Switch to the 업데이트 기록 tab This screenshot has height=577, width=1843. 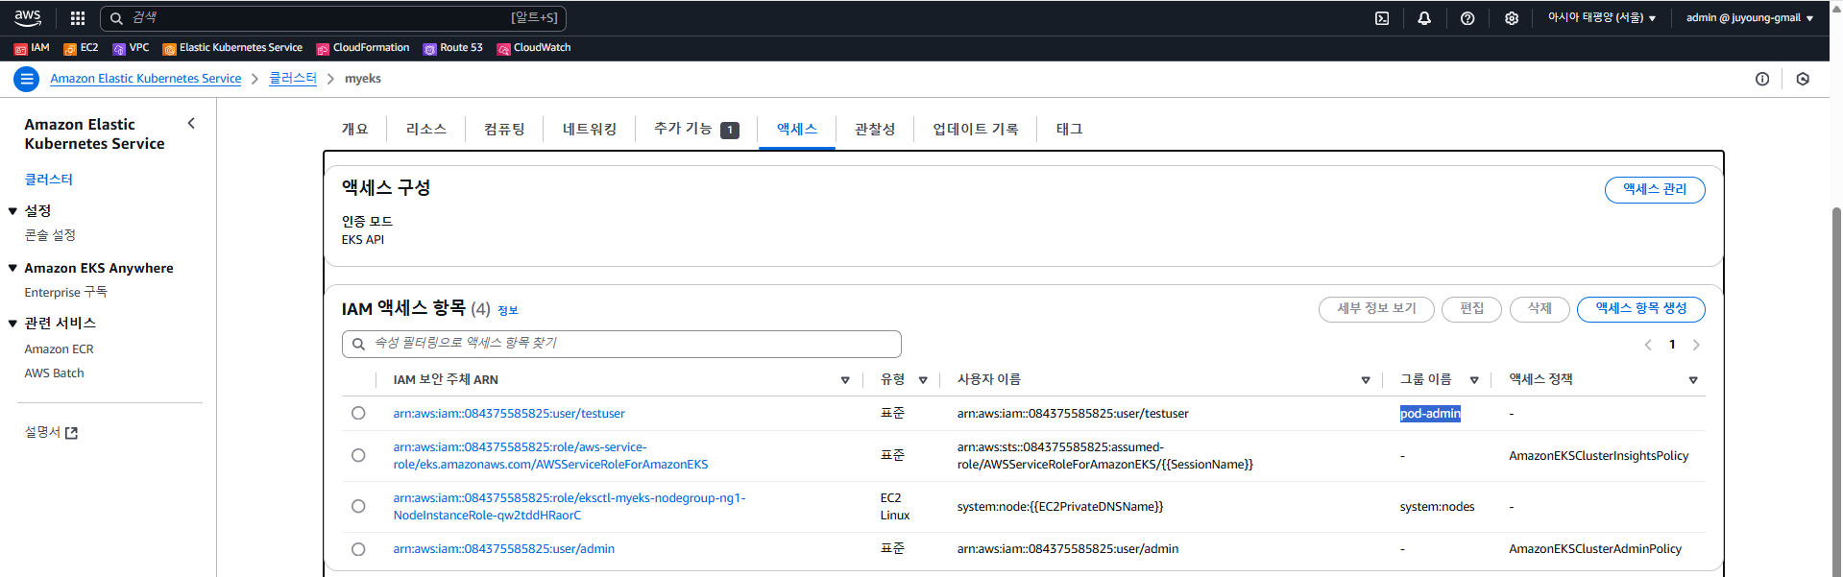click(976, 129)
